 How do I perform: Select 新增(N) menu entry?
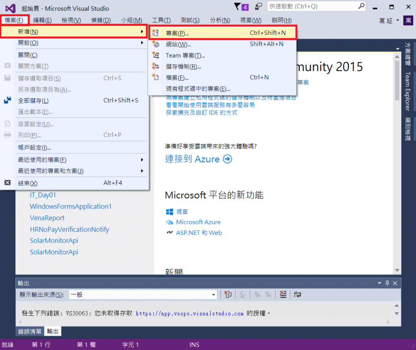pos(74,32)
